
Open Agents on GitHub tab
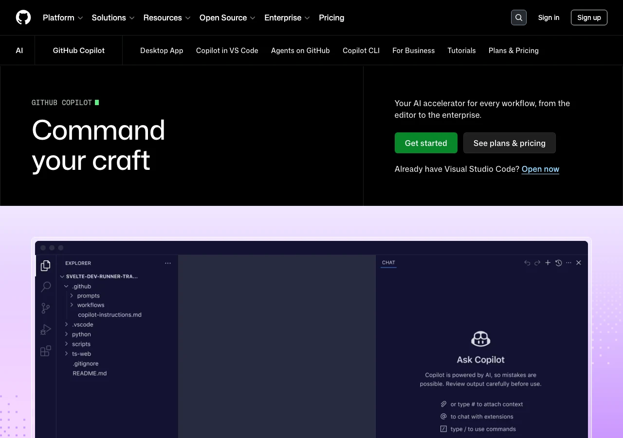click(x=300, y=51)
